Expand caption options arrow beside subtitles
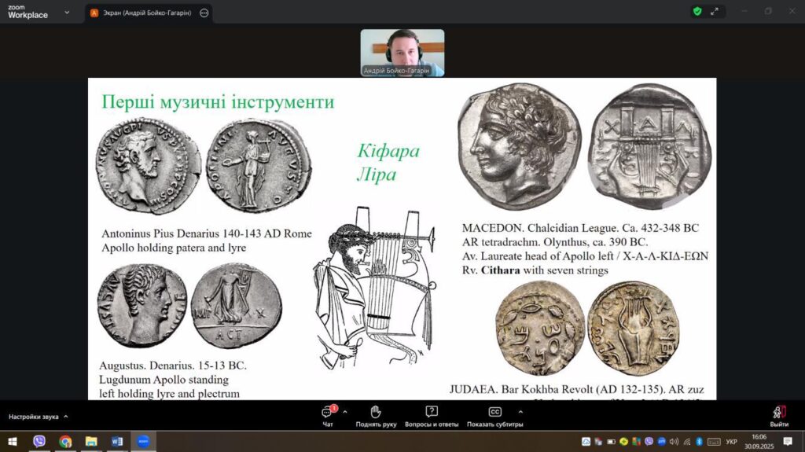The width and height of the screenshot is (805, 452). (x=520, y=411)
